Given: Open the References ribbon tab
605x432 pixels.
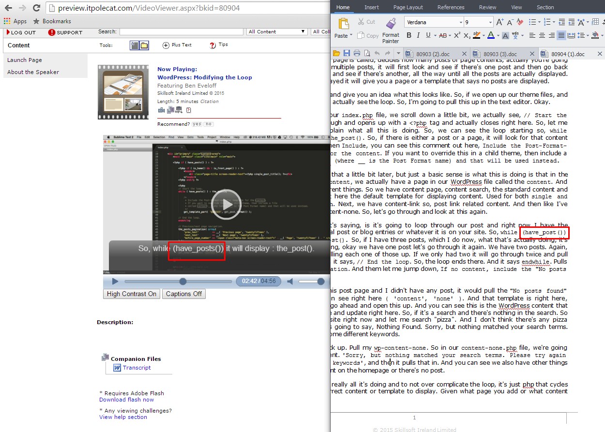Looking at the screenshot, I should (x=451, y=7).
